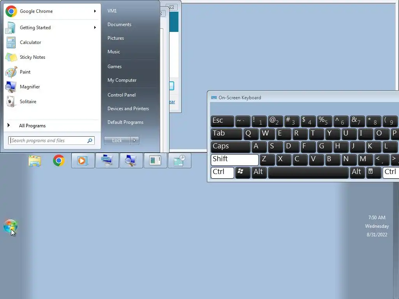Tap the tilde key

[243, 121]
